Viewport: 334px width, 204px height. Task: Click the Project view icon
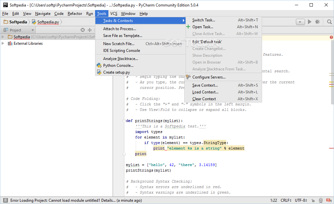click(x=6, y=30)
